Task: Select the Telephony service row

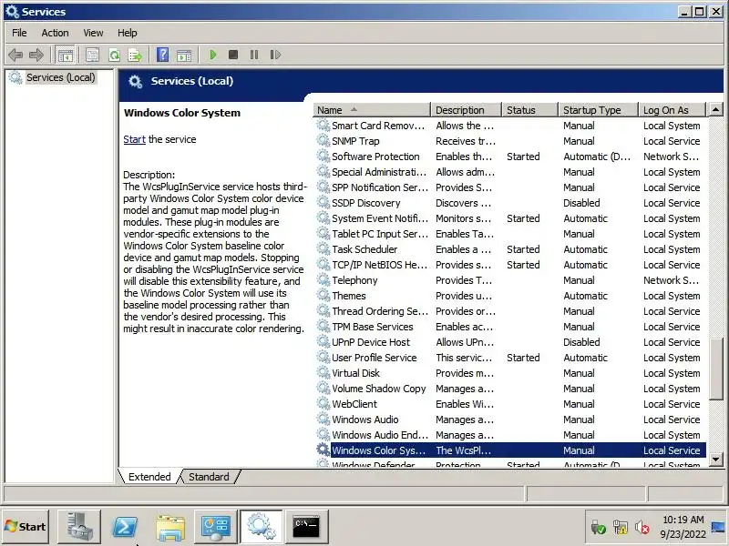Action: click(509, 280)
